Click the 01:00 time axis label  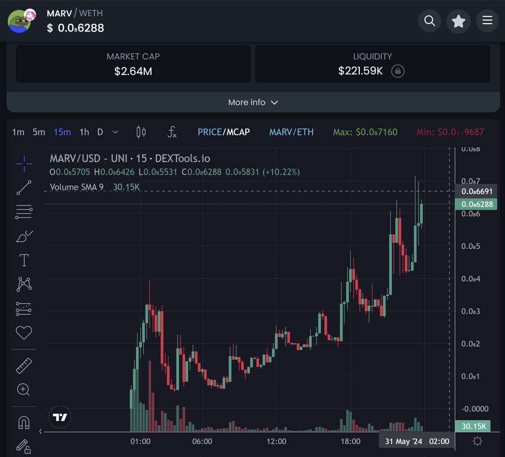[x=141, y=441]
